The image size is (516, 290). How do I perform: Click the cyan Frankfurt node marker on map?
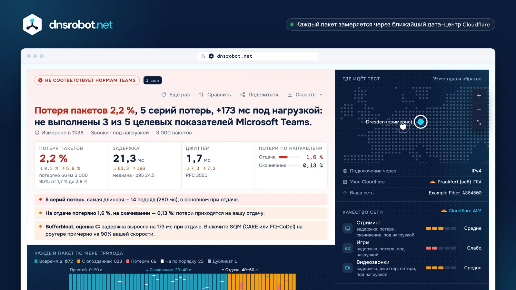pyautogui.click(x=421, y=122)
